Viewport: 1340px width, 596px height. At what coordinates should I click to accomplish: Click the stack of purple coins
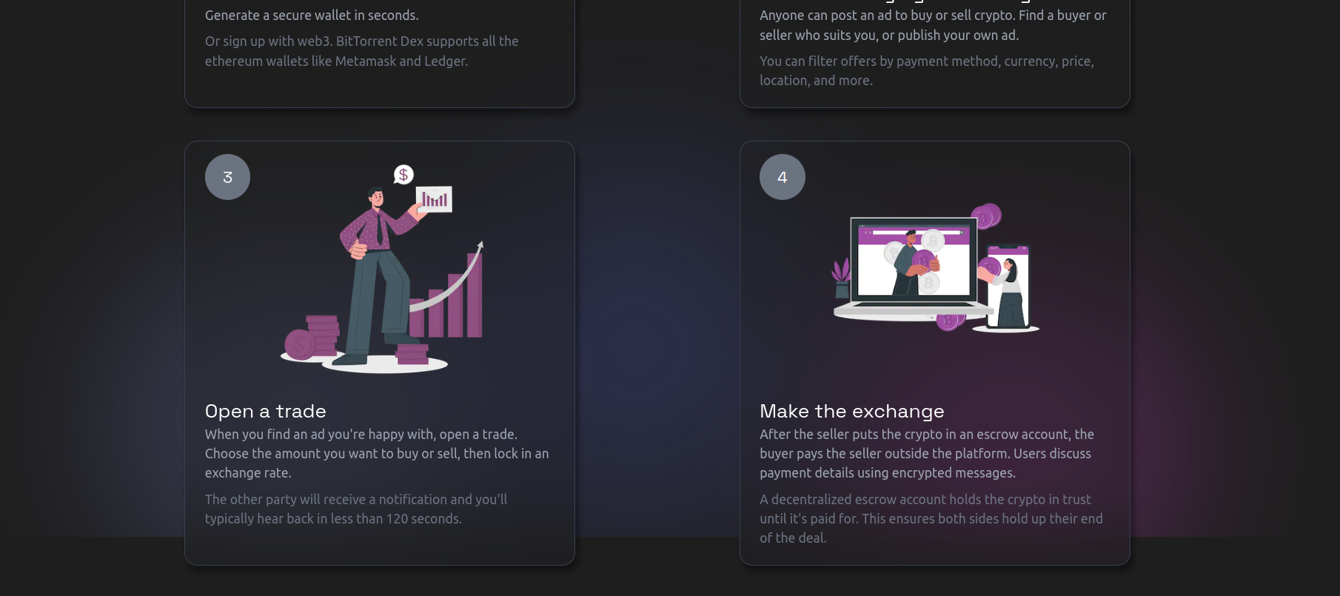tap(311, 338)
